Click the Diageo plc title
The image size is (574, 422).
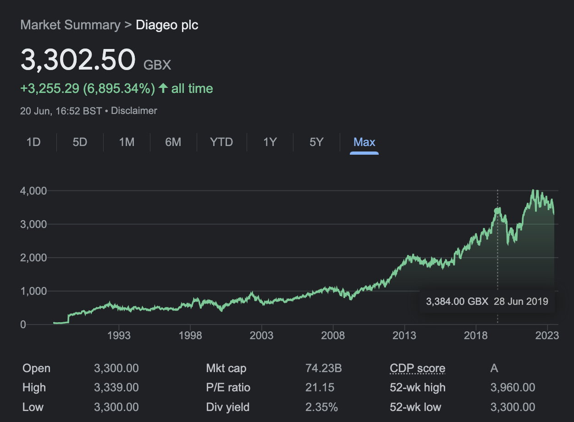[x=167, y=25]
